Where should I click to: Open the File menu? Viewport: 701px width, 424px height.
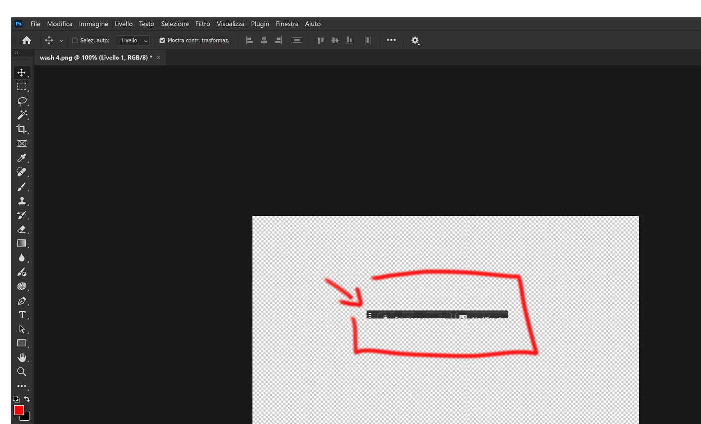pyautogui.click(x=35, y=24)
